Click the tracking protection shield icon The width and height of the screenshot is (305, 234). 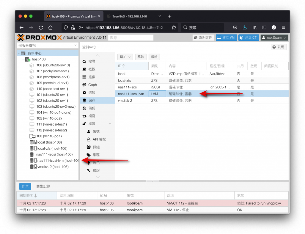[66, 28]
